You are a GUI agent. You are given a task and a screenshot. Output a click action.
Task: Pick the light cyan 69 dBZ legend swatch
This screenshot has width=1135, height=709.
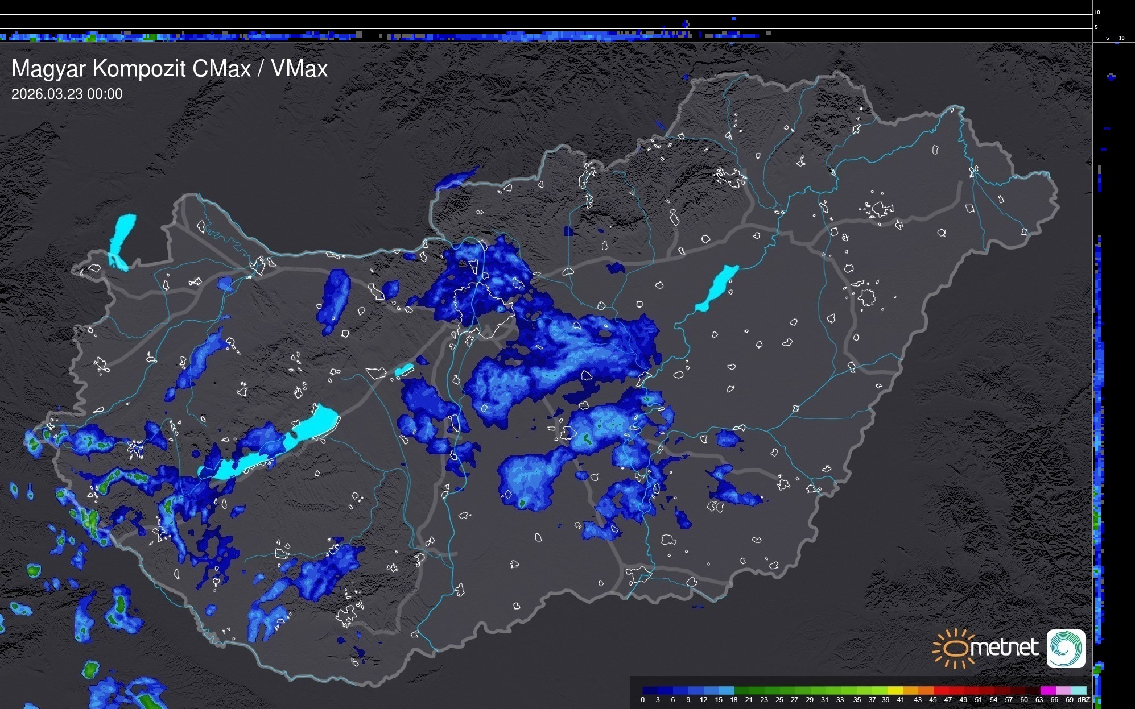tap(1078, 691)
